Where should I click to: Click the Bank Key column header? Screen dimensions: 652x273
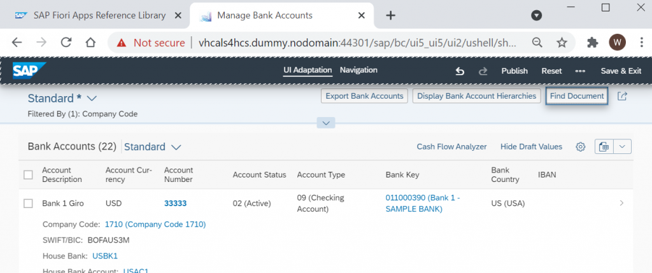tap(402, 175)
